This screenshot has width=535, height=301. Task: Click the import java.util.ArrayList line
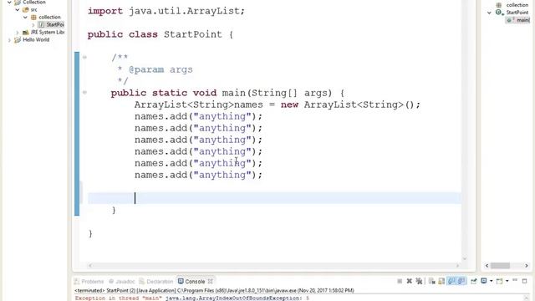[x=166, y=11]
